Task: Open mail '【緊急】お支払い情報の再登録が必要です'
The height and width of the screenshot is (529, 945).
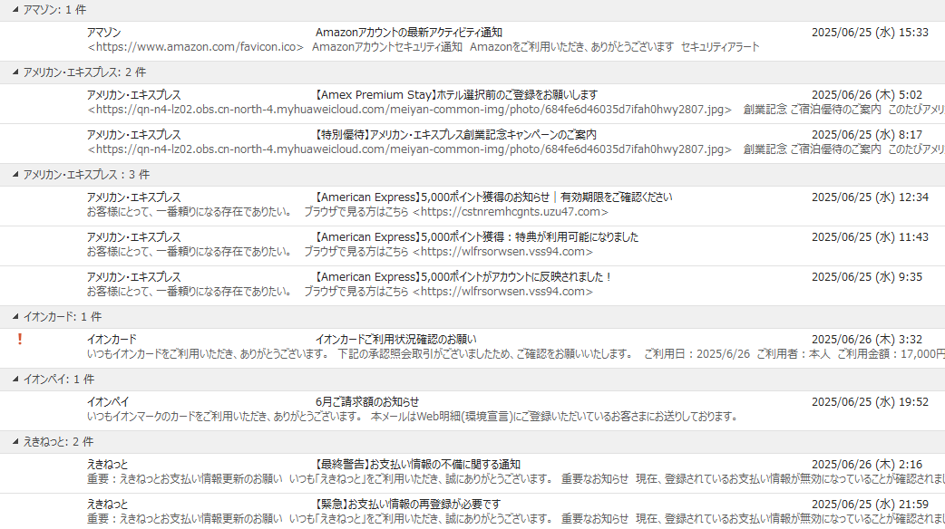Action: tap(408, 505)
